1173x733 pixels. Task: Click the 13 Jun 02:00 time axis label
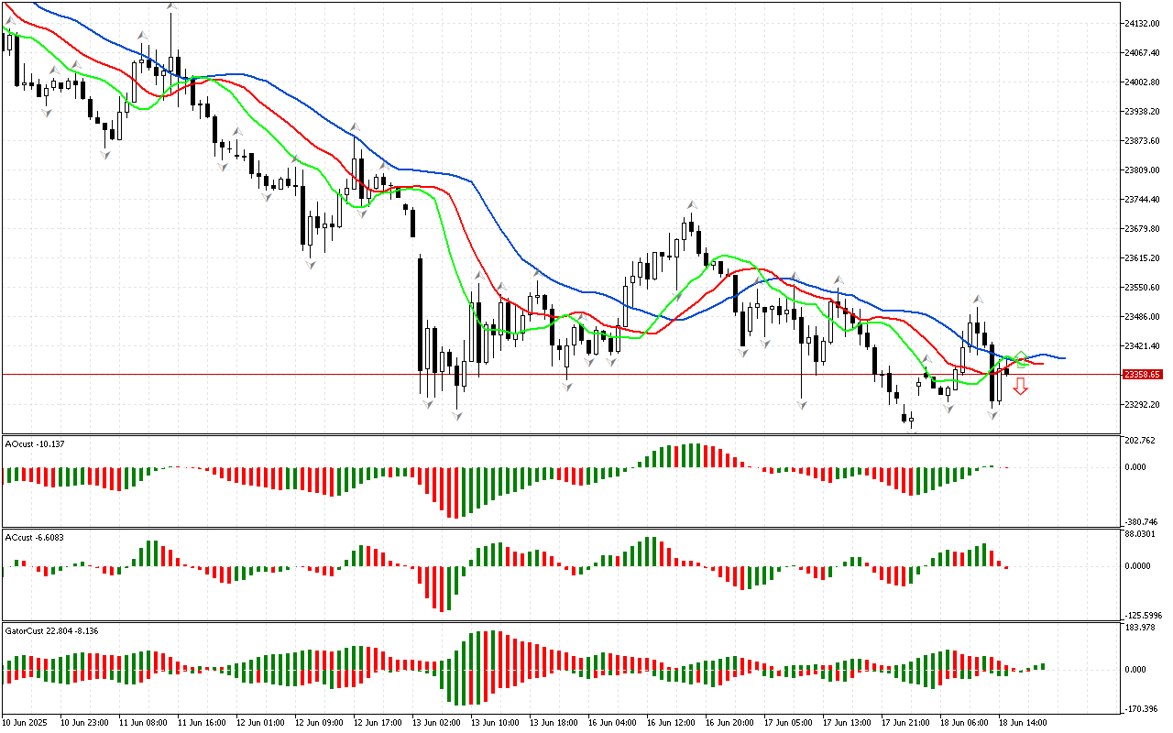[438, 722]
